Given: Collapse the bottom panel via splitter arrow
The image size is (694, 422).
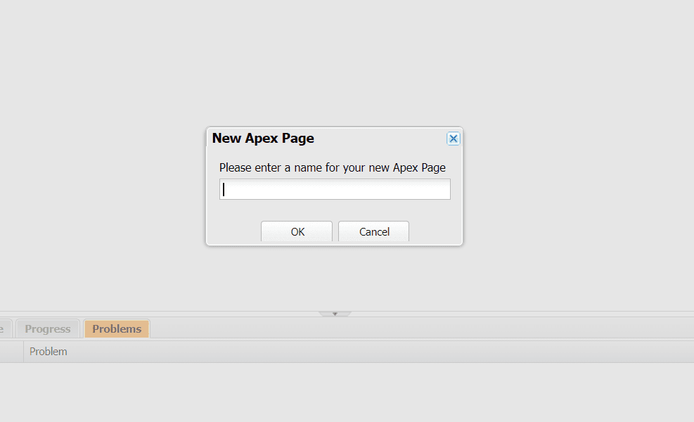Looking at the screenshot, I should point(335,314).
